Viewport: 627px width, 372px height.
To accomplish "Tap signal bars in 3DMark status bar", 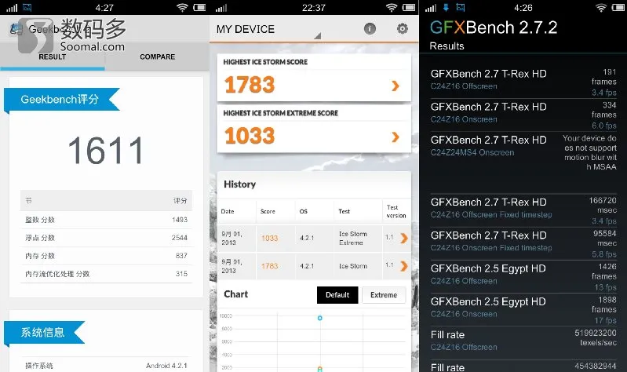I will 221,8.
